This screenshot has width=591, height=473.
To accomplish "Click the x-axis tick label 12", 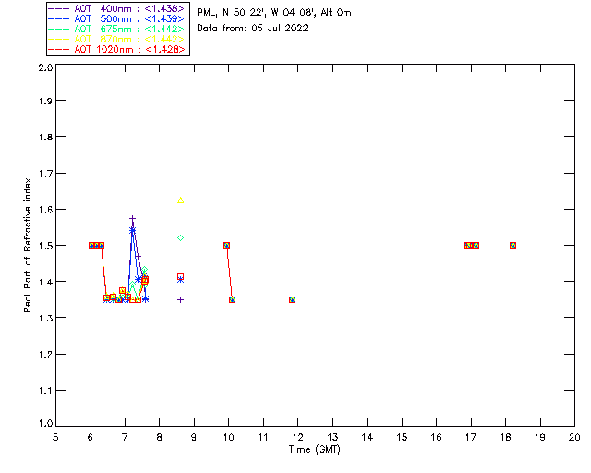I will [297, 437].
